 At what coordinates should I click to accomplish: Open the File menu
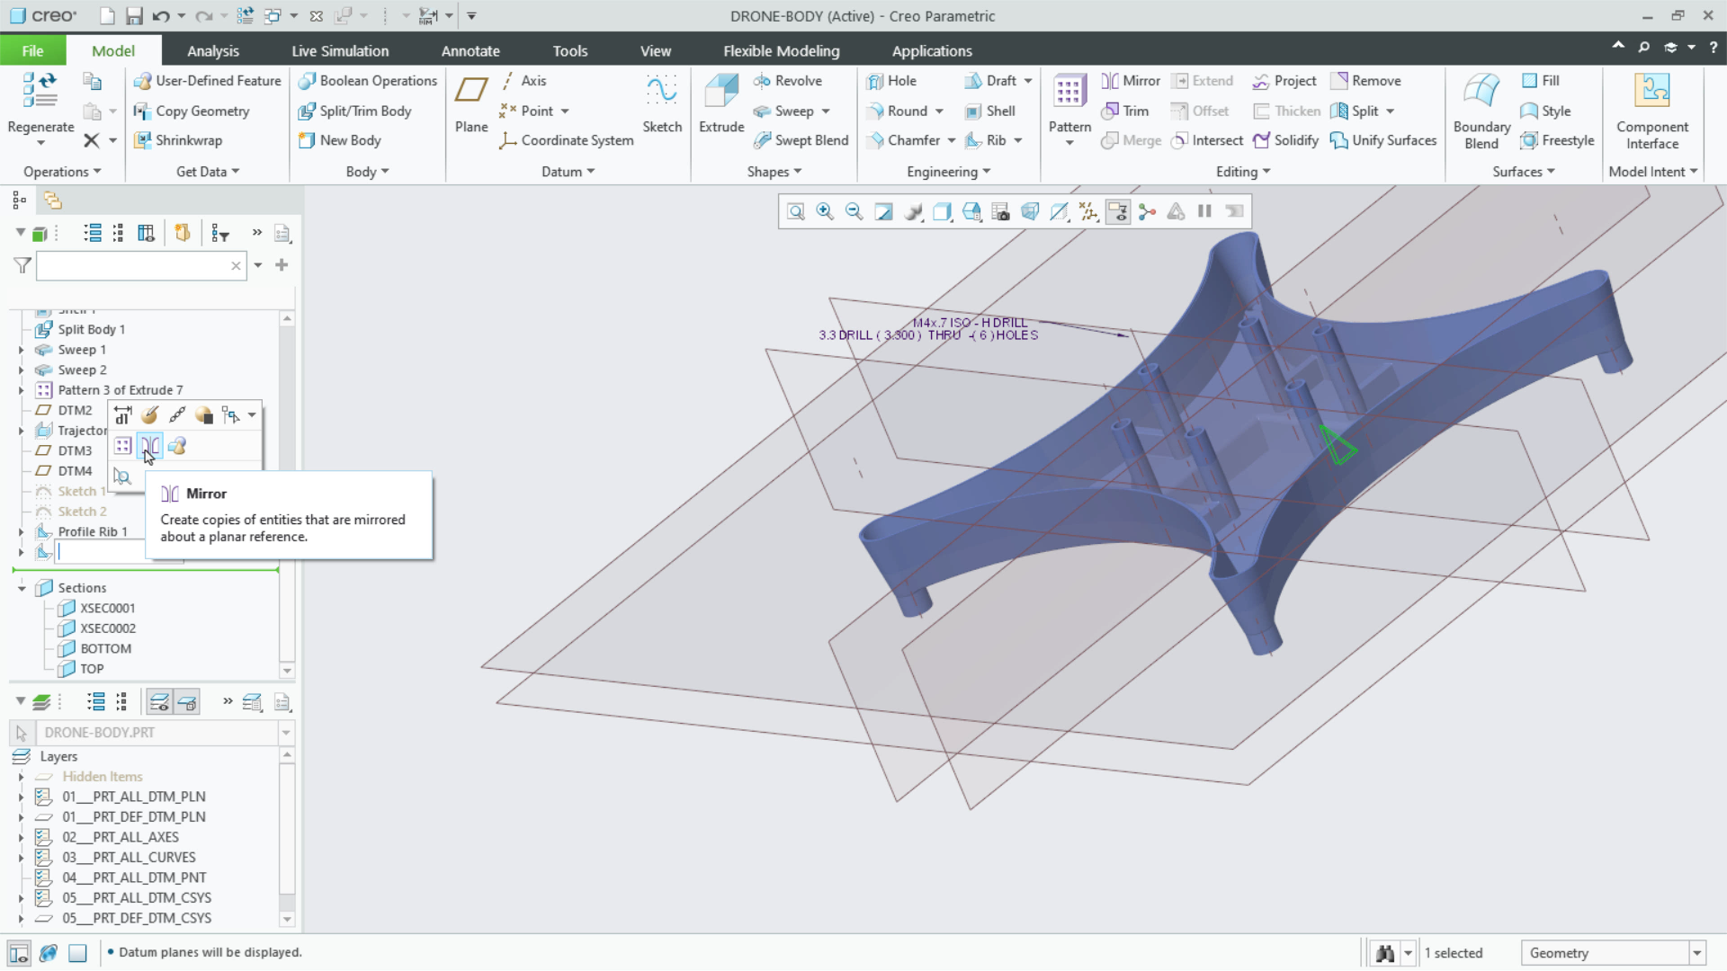click(x=32, y=51)
